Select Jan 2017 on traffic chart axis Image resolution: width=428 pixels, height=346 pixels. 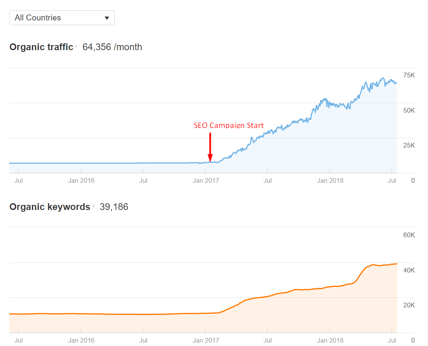206,181
